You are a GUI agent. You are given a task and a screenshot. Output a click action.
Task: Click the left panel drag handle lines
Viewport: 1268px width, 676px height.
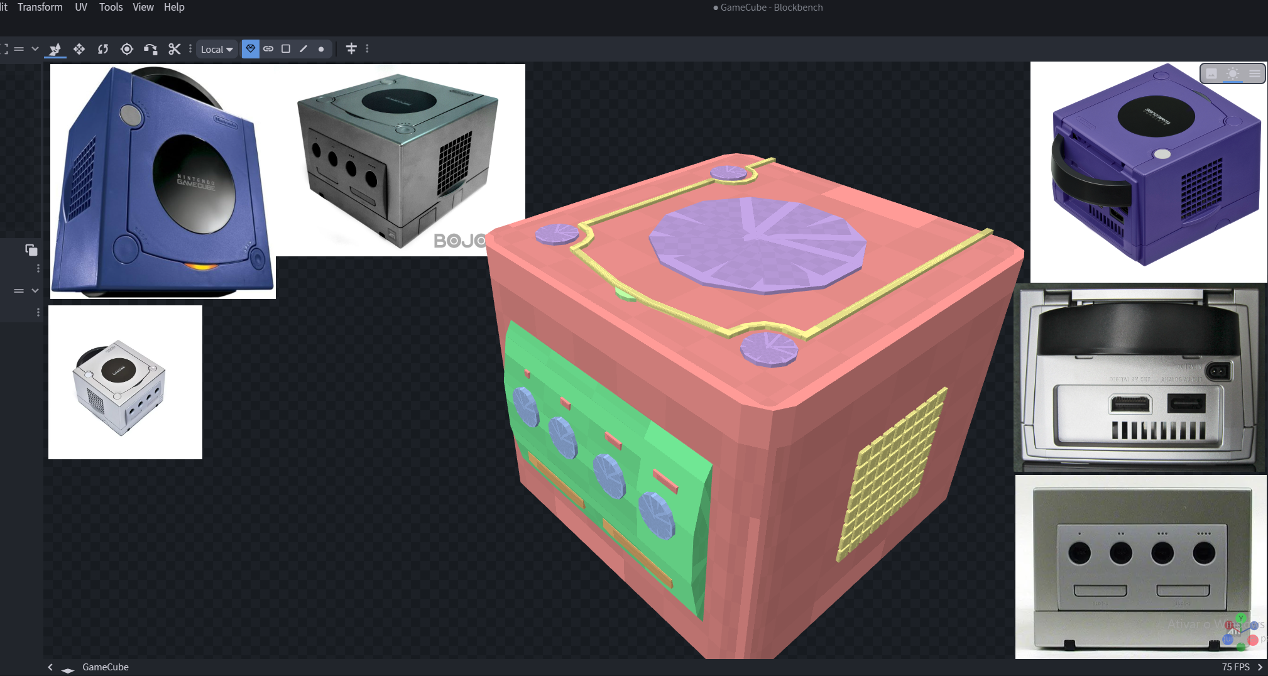pos(19,291)
